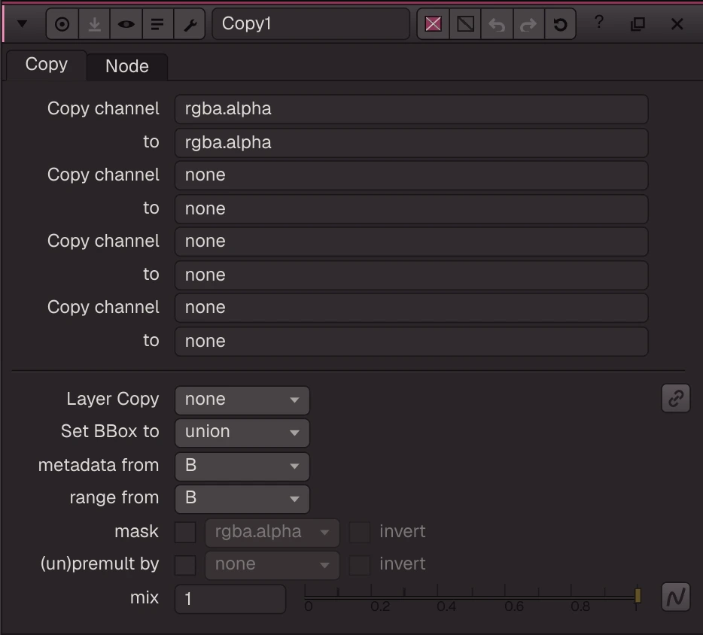Click the diagonal-line tile color icon
703x635 pixels.
click(465, 24)
